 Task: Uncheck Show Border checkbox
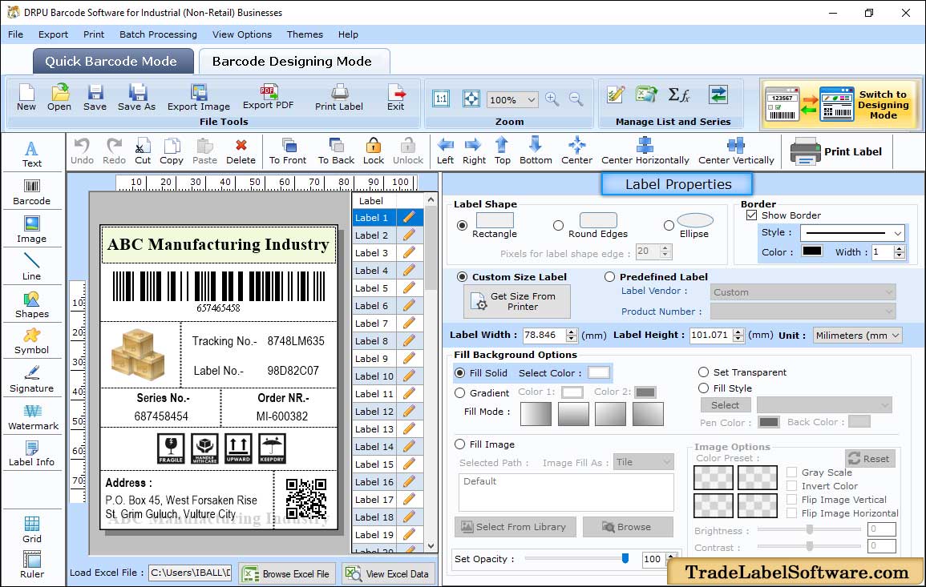click(x=752, y=215)
